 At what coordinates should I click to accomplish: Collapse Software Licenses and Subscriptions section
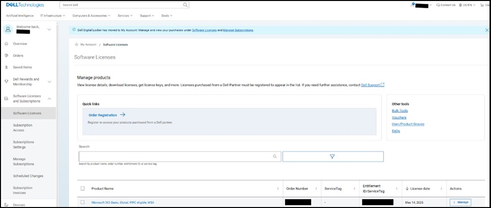point(49,99)
